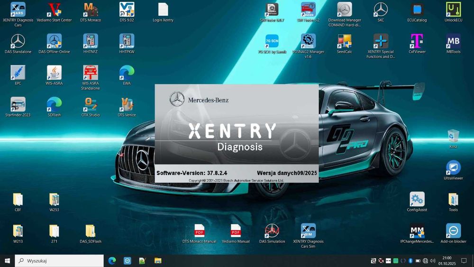
Task: Launch DAS Standalone
Action: tap(18, 41)
